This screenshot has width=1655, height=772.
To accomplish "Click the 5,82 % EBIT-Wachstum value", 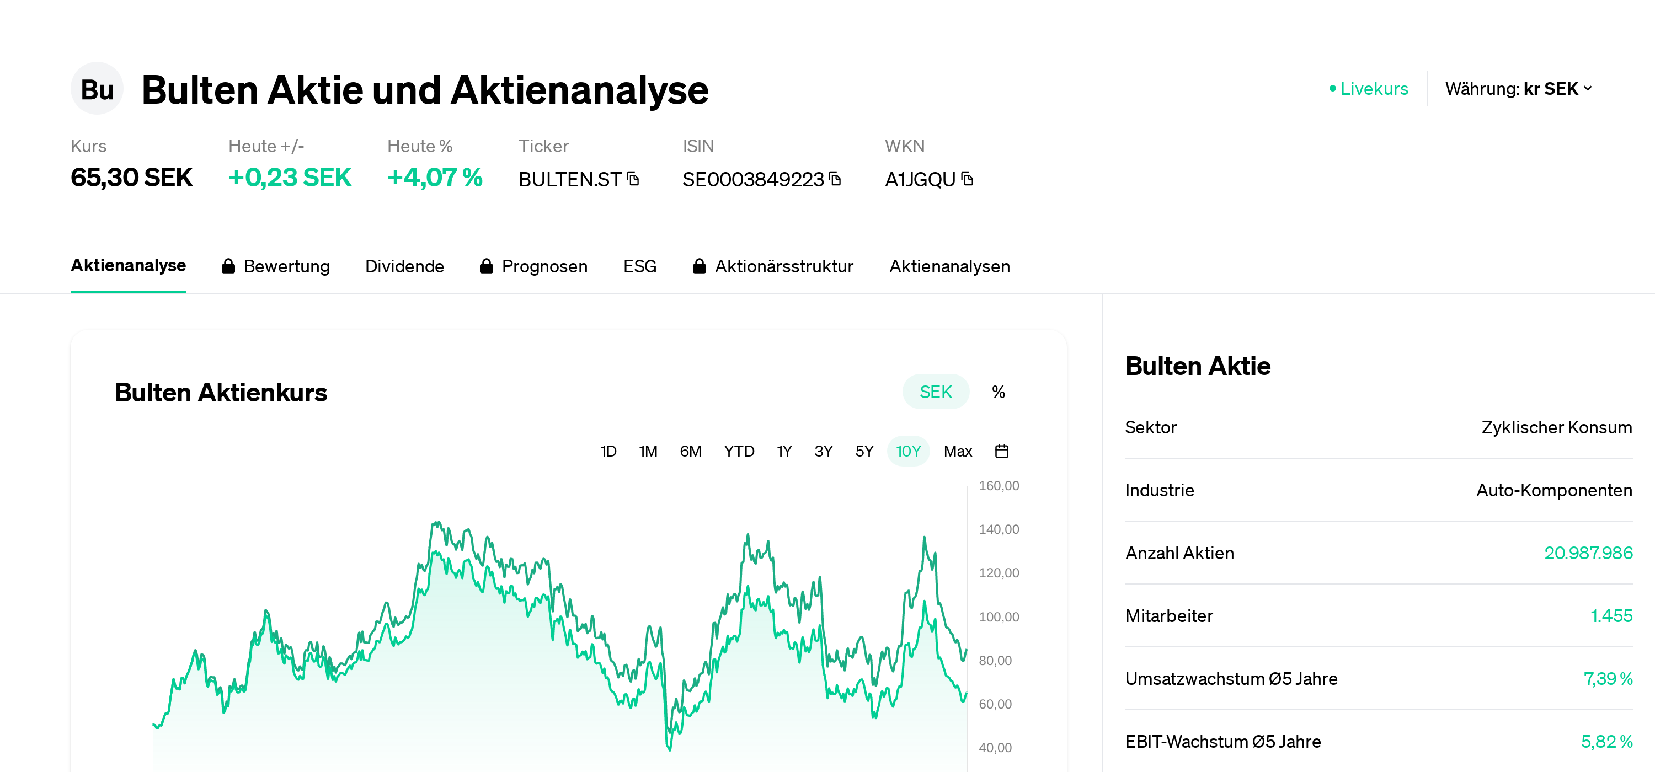I will tap(1607, 742).
